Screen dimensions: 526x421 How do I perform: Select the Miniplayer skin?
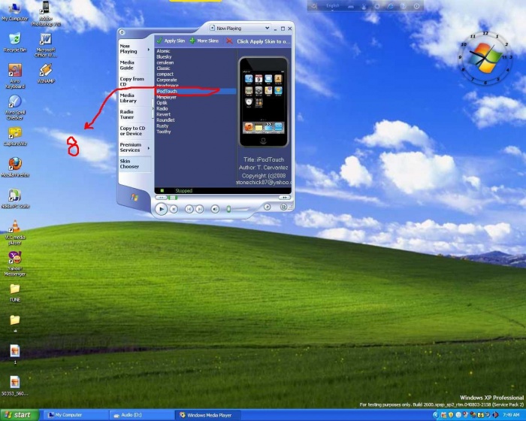click(166, 97)
